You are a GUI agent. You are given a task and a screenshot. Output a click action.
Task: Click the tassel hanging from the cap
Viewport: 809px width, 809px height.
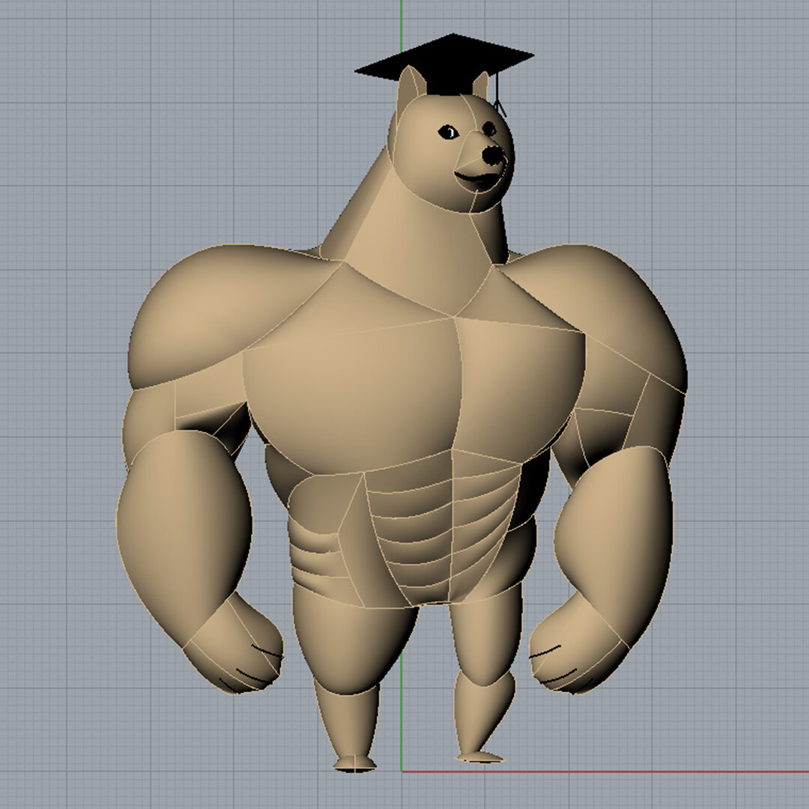[x=499, y=96]
